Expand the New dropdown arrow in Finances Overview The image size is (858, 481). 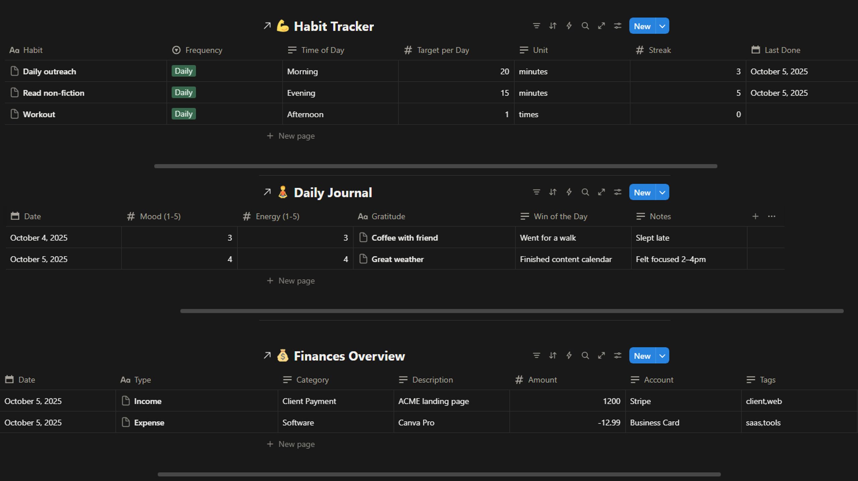(662, 355)
